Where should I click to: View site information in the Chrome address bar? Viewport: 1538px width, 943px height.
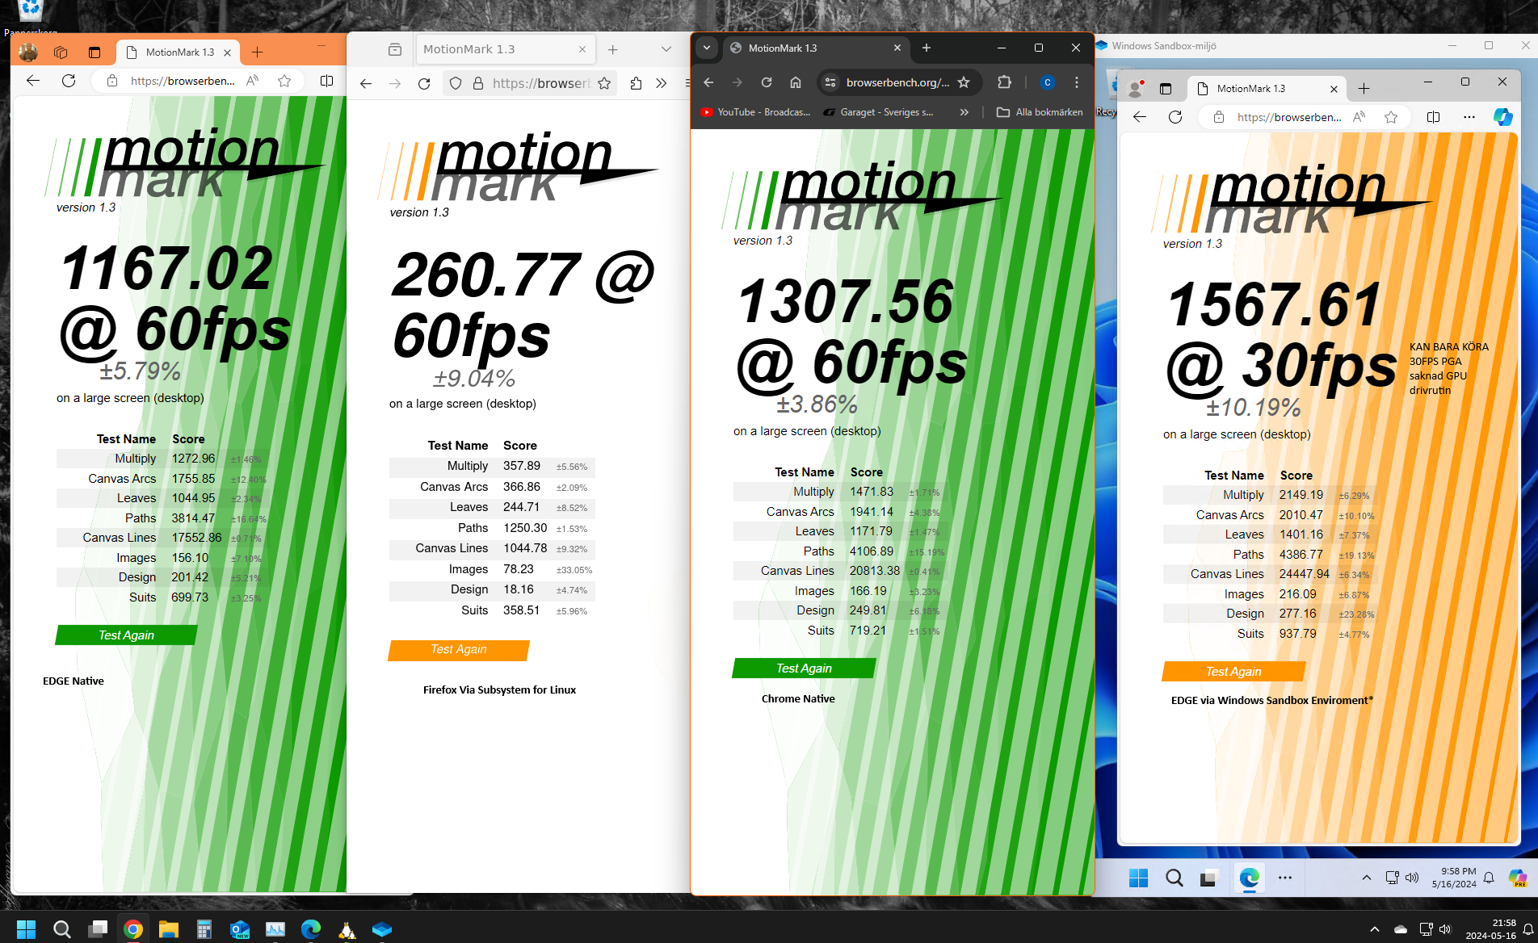[x=830, y=82]
